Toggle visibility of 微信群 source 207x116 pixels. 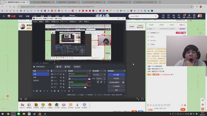tap(61, 84)
